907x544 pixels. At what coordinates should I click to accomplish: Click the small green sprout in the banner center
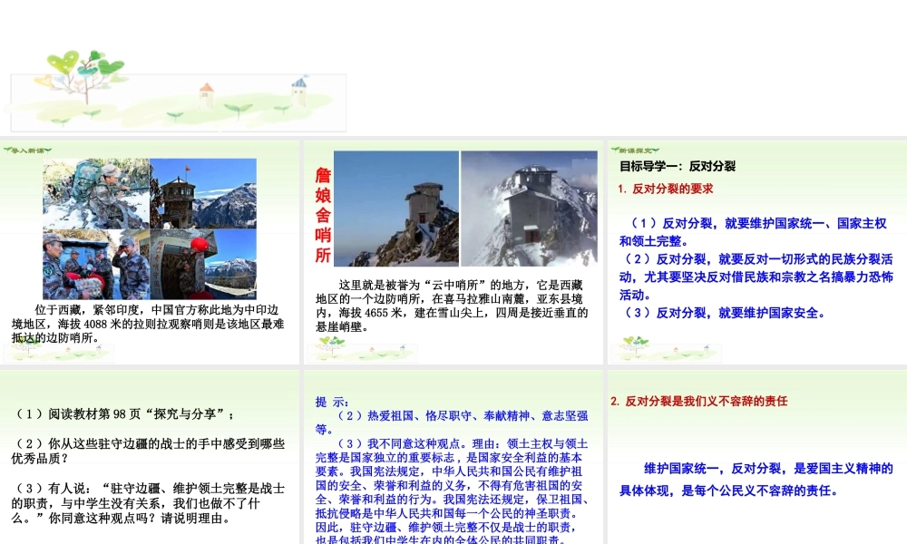pyautogui.click(x=238, y=109)
